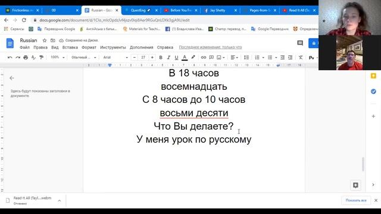The height and width of the screenshot is (214, 381).
Task: Open Tasks side panel
Action: [373, 92]
